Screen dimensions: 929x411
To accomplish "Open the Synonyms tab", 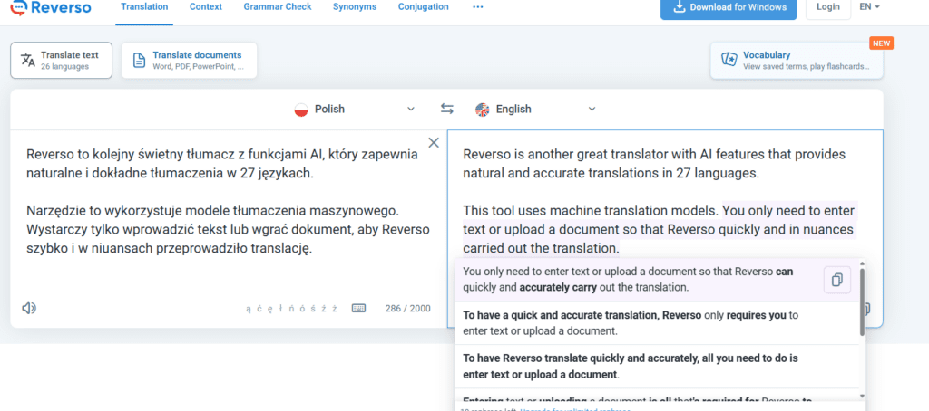I will (x=354, y=7).
